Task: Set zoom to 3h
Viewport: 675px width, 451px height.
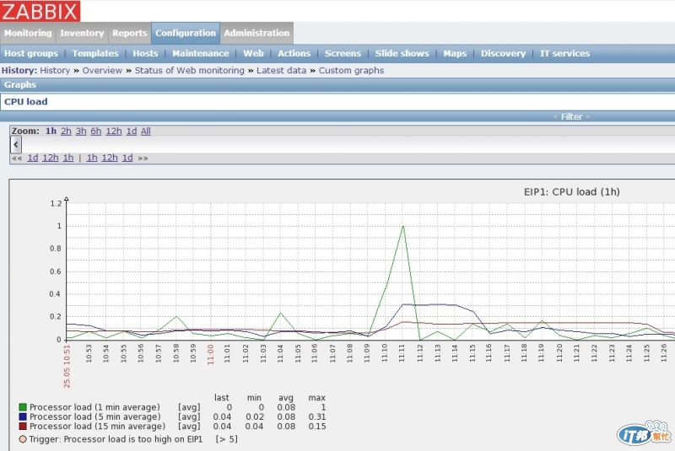Action: point(81,132)
